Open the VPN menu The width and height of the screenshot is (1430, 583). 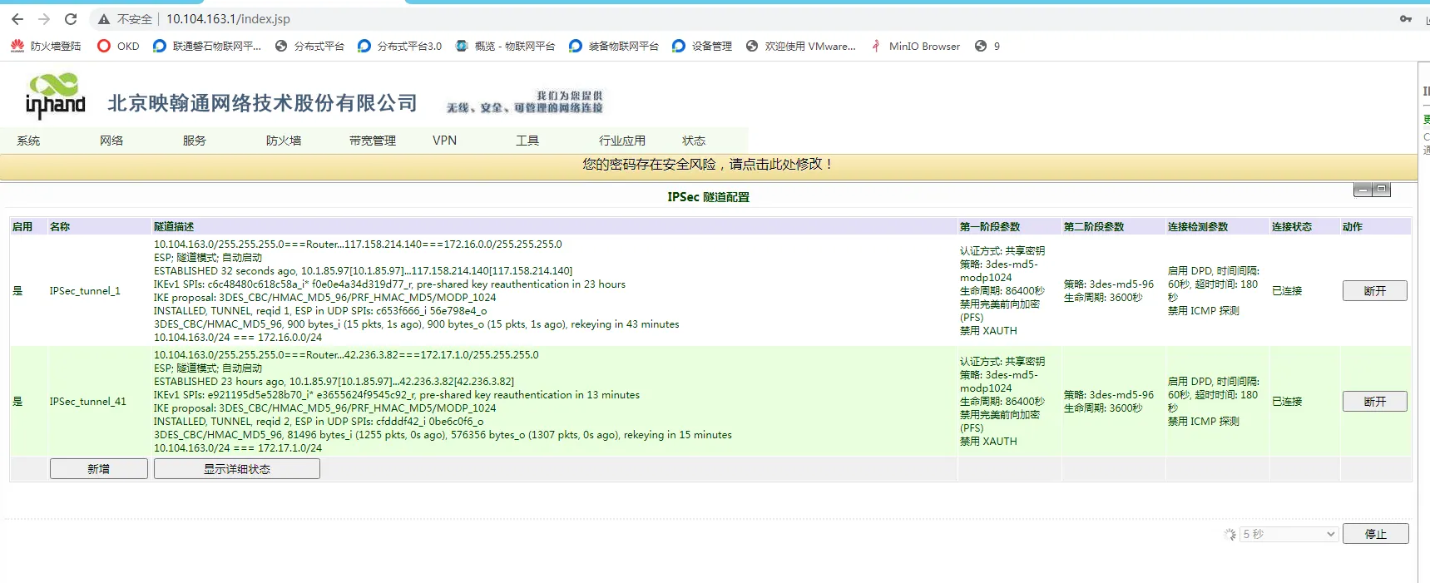pyautogui.click(x=445, y=141)
